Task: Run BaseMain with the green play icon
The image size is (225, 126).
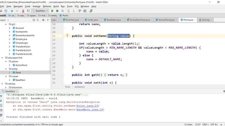Action: (52, 11)
